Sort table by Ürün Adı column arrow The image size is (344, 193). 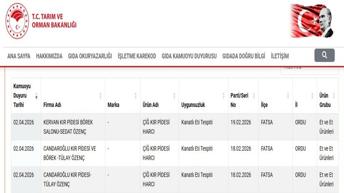pos(174,96)
